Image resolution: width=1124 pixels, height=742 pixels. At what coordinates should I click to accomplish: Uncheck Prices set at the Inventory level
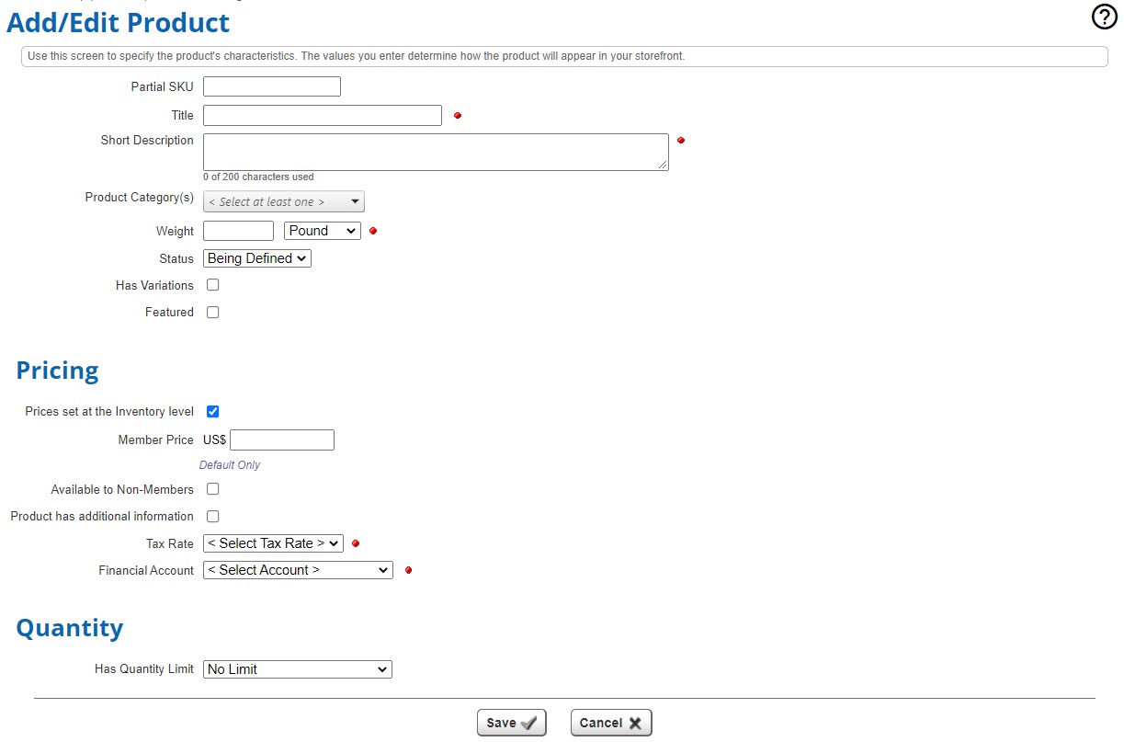[212, 411]
